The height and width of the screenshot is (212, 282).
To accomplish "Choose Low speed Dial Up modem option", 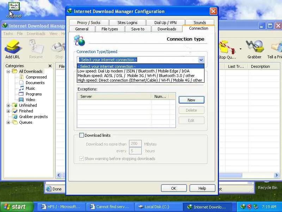I will click(140, 71).
